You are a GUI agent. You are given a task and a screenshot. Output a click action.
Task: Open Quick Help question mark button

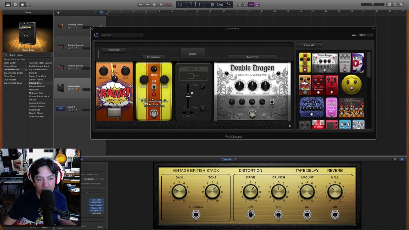tap(15, 4)
